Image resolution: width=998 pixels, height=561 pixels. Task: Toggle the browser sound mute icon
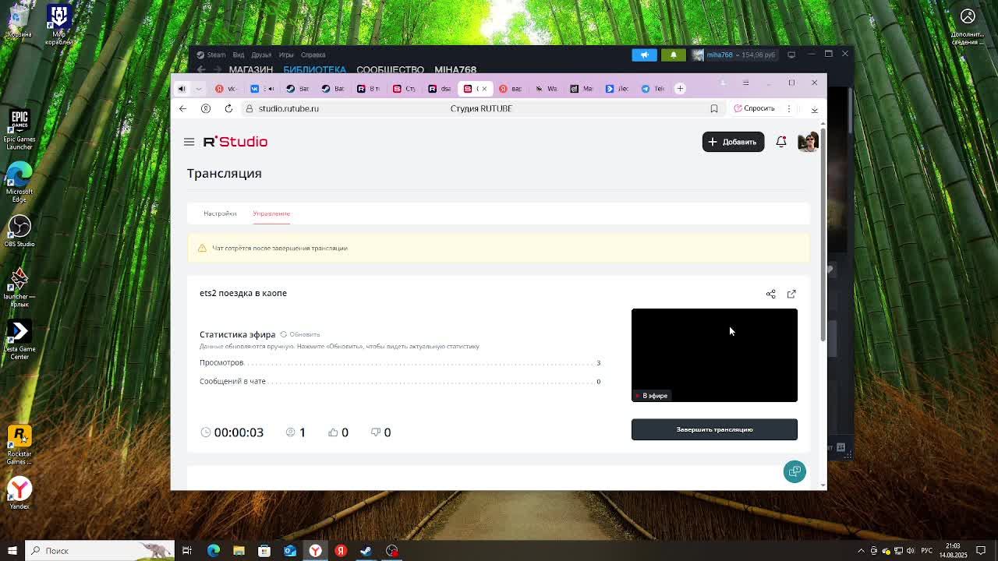click(182, 88)
